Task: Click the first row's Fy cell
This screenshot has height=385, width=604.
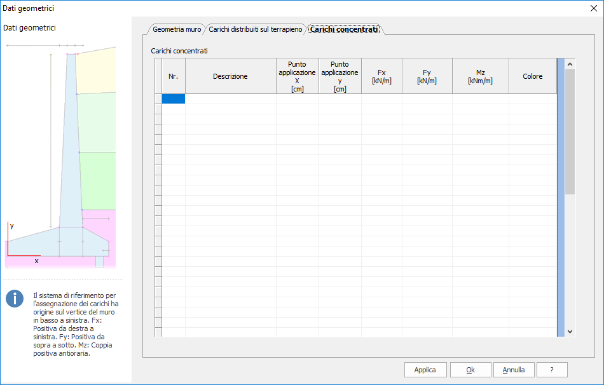Action: (x=427, y=99)
